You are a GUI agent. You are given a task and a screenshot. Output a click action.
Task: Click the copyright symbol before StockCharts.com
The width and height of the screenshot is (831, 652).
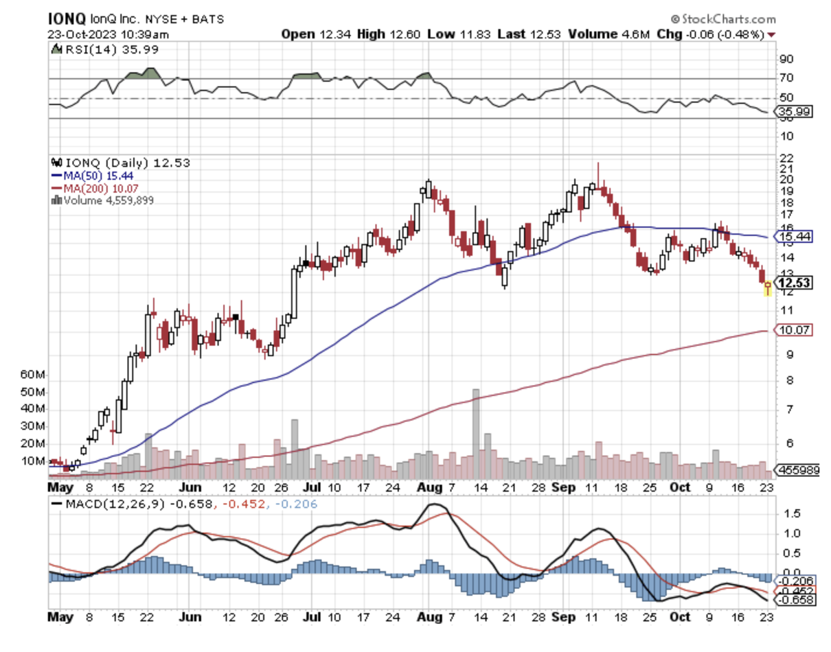point(674,19)
